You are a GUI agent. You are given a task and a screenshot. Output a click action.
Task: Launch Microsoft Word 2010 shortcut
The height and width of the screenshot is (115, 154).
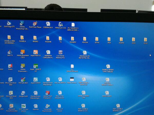[11, 82]
